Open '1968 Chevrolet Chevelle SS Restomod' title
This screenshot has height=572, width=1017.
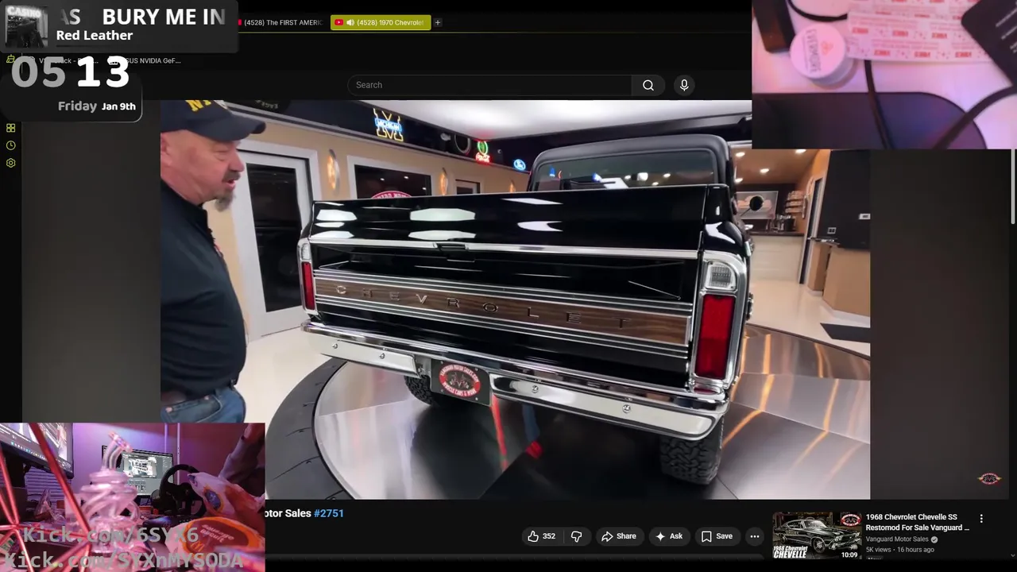918,522
